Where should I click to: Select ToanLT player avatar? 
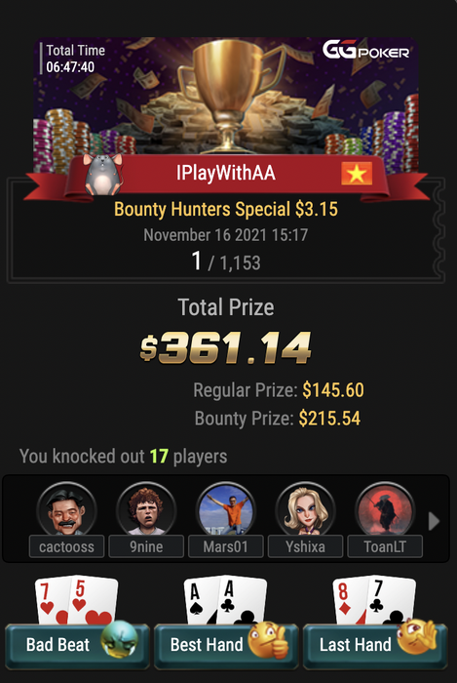385,509
